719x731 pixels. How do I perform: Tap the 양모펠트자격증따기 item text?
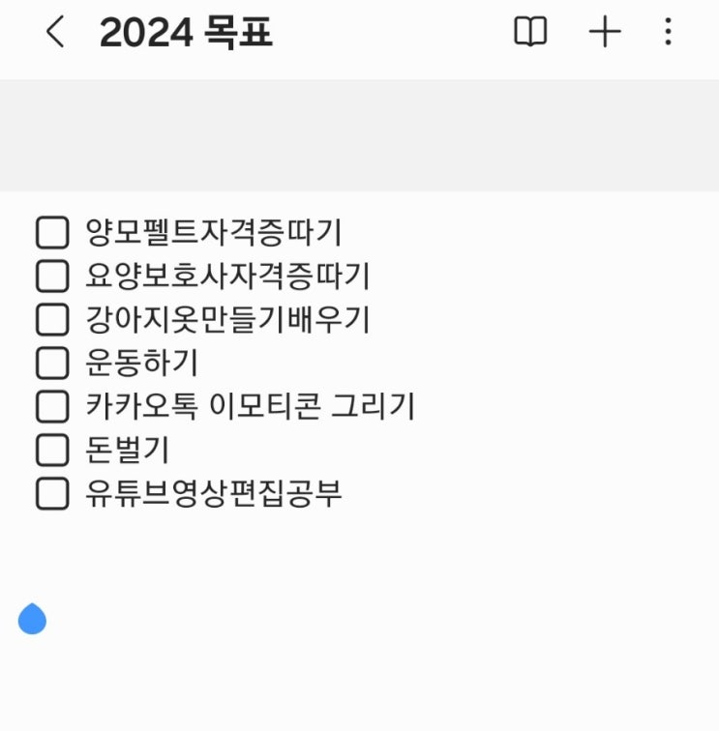(x=214, y=232)
